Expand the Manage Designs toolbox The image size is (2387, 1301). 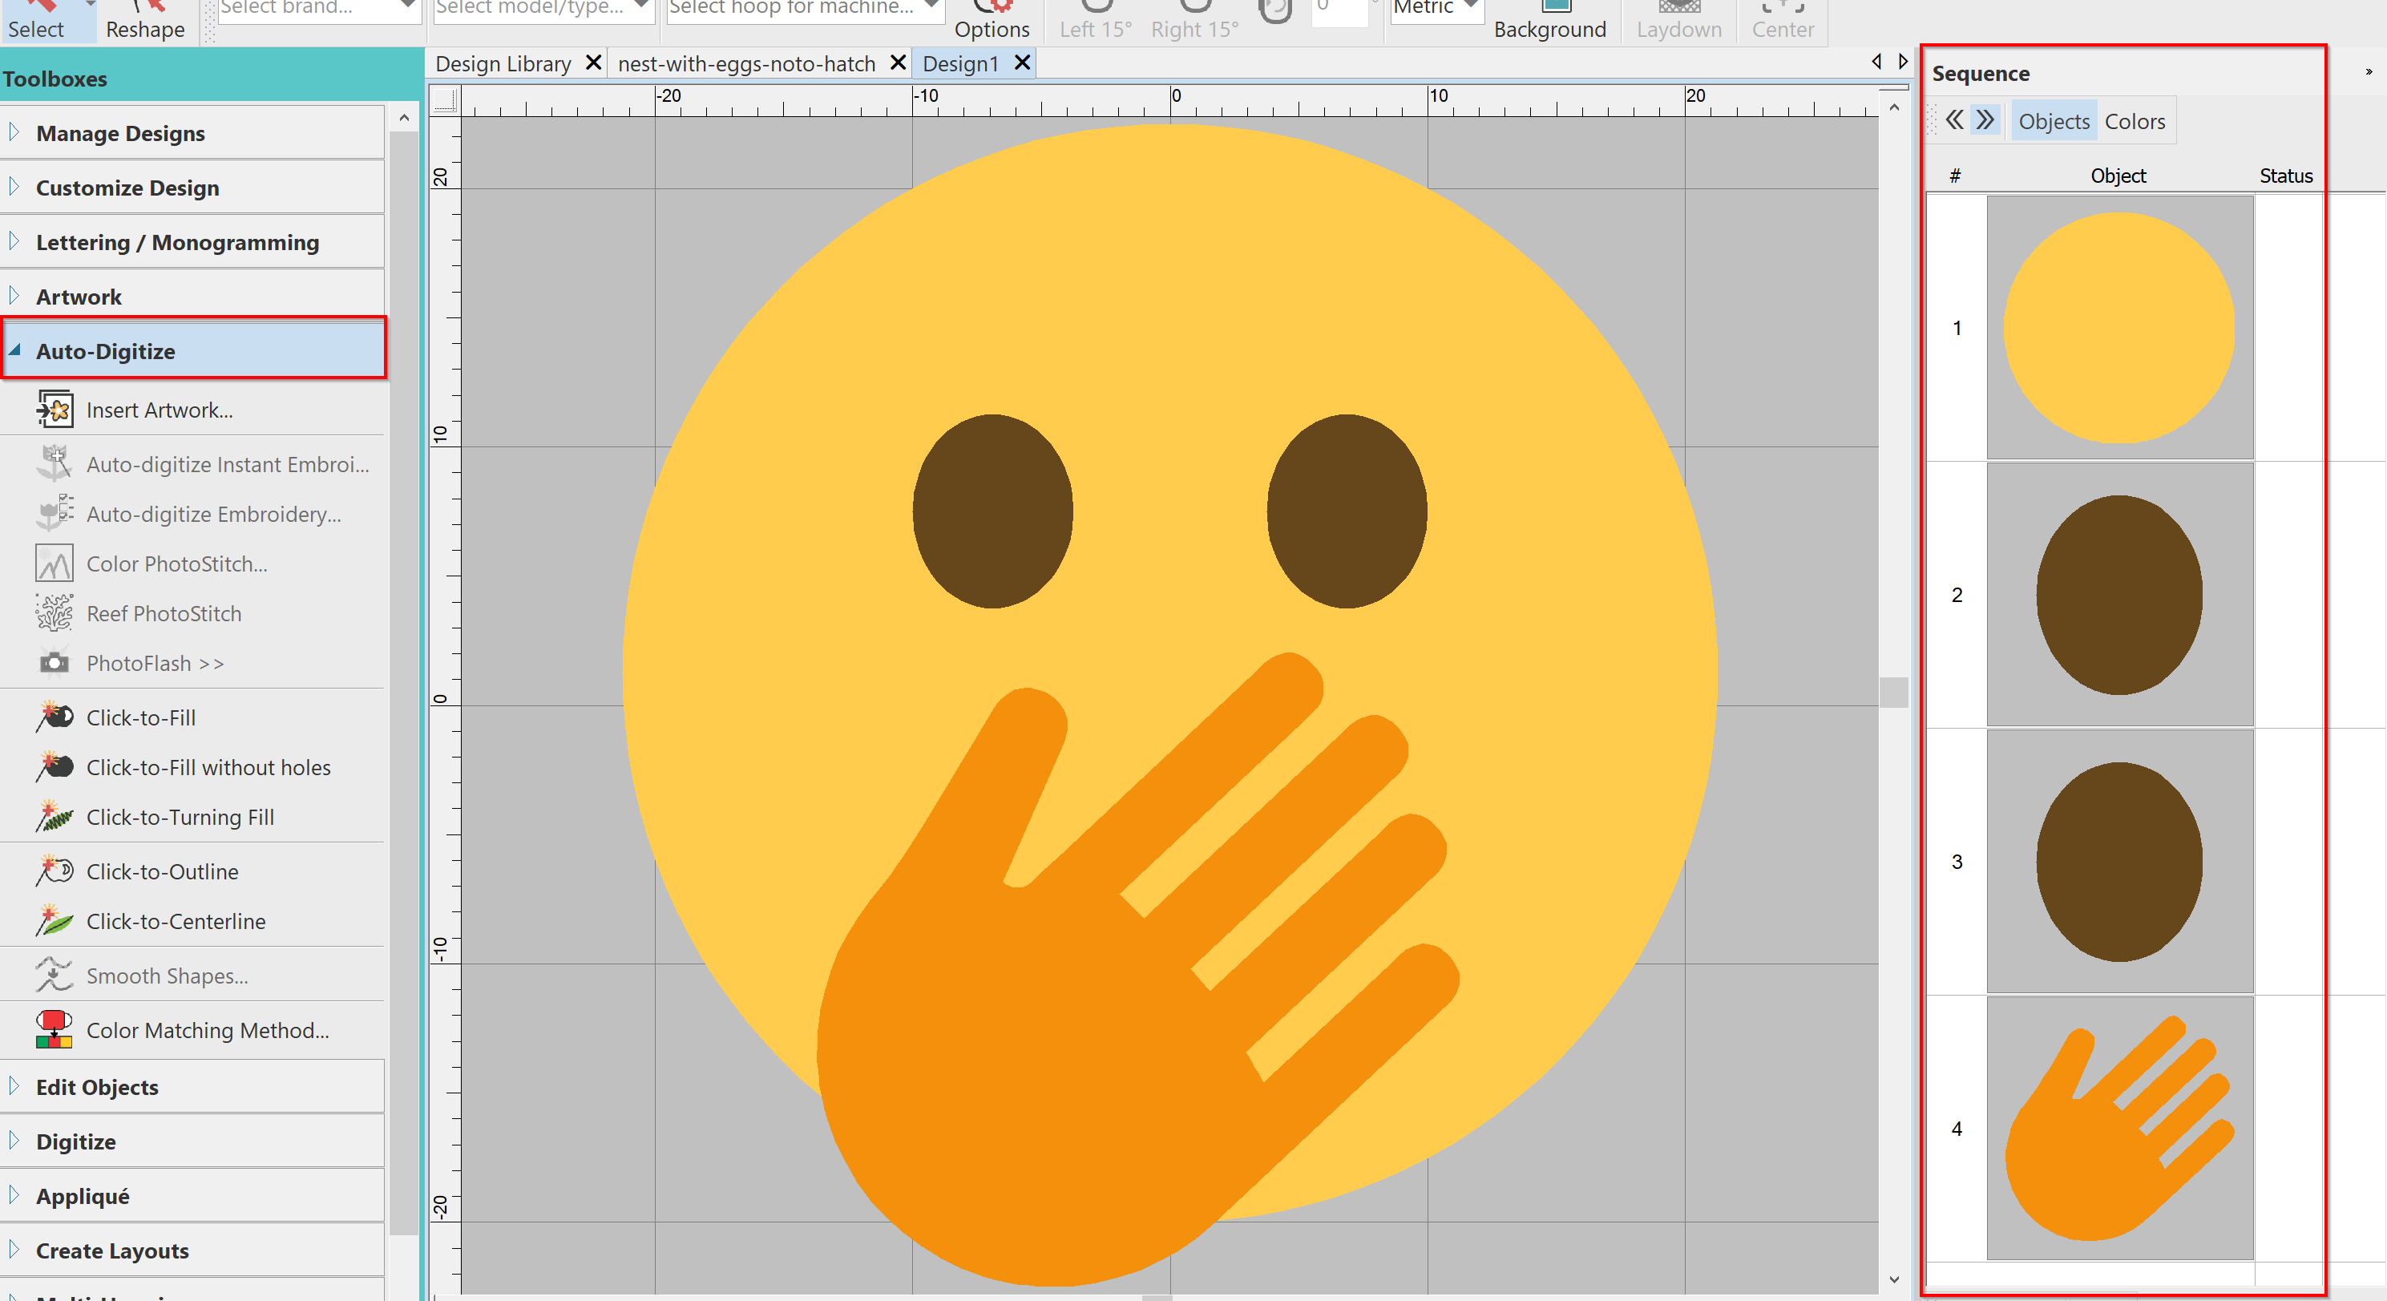pos(192,133)
